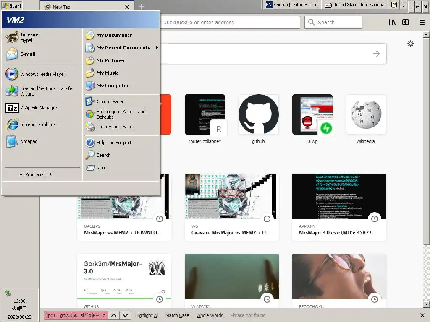The height and width of the screenshot is (322, 430).
Task: Go to previous find match
Action: point(113,315)
